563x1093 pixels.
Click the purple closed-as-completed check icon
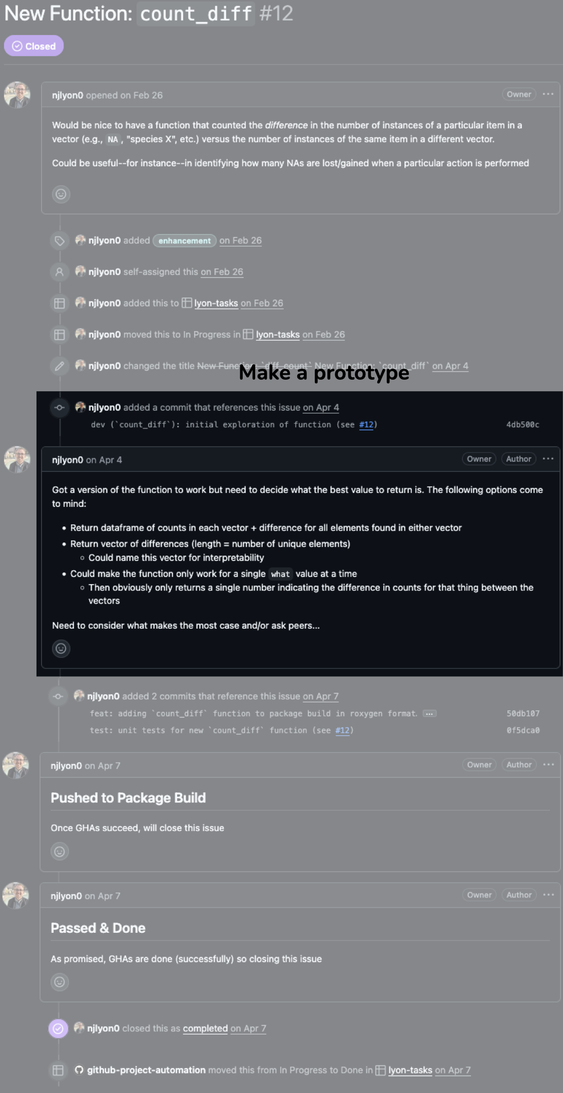pos(58,1028)
